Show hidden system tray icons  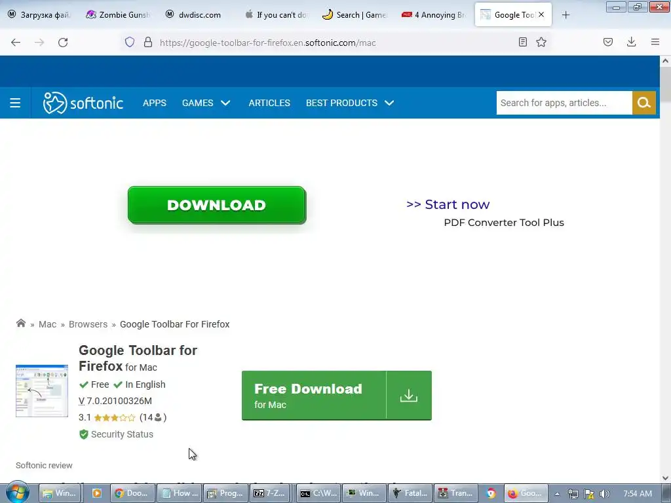[x=557, y=494]
